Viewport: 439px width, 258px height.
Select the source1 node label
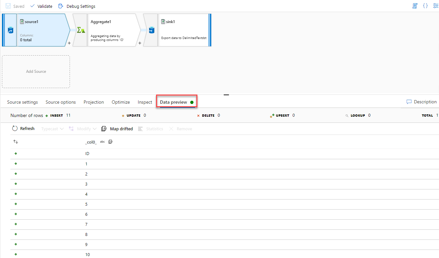(x=32, y=22)
